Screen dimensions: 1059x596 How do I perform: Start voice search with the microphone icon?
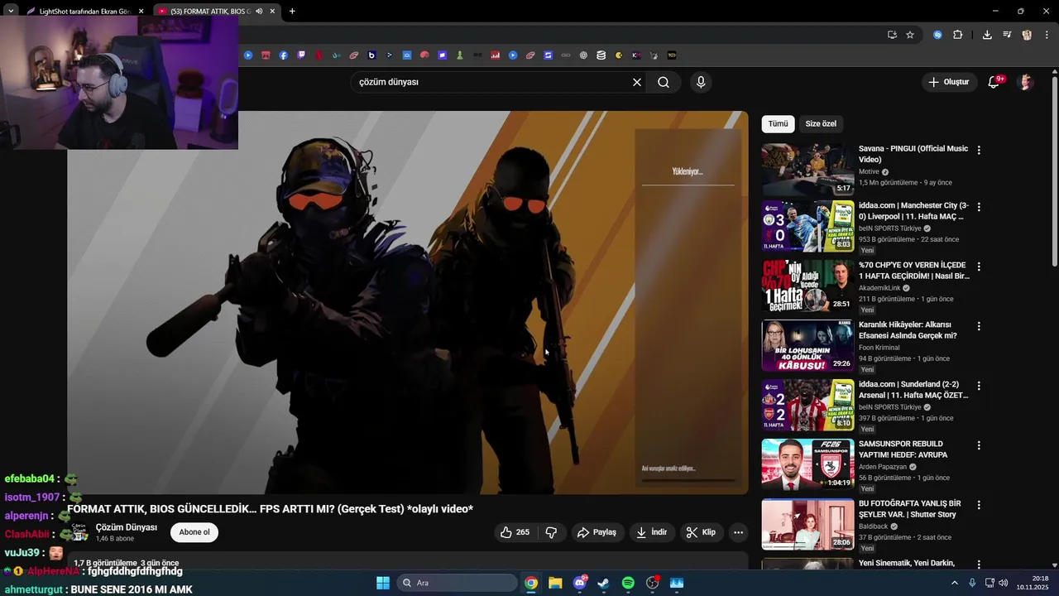pos(701,82)
